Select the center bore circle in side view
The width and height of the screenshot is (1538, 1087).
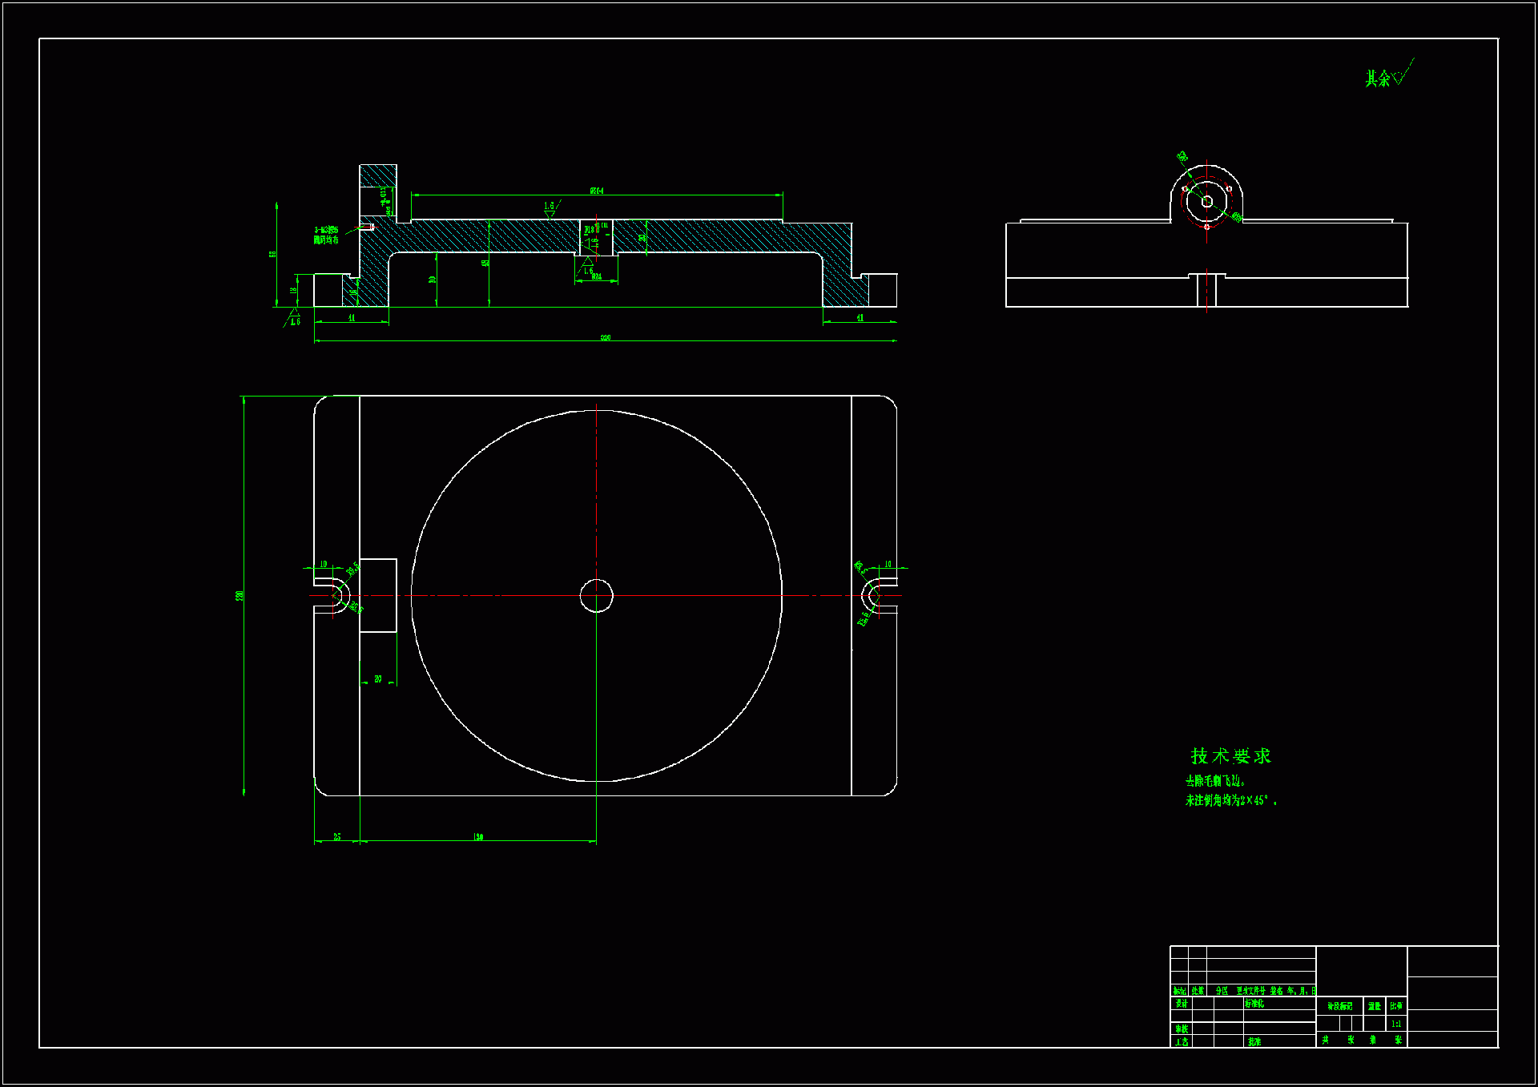coord(1206,201)
